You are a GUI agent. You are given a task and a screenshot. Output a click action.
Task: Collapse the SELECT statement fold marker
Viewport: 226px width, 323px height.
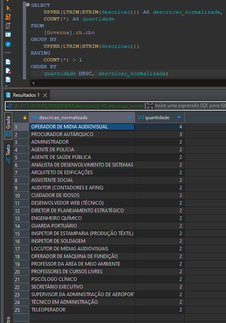28,4
